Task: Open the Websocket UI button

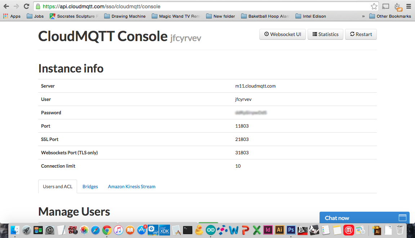Action: point(282,34)
